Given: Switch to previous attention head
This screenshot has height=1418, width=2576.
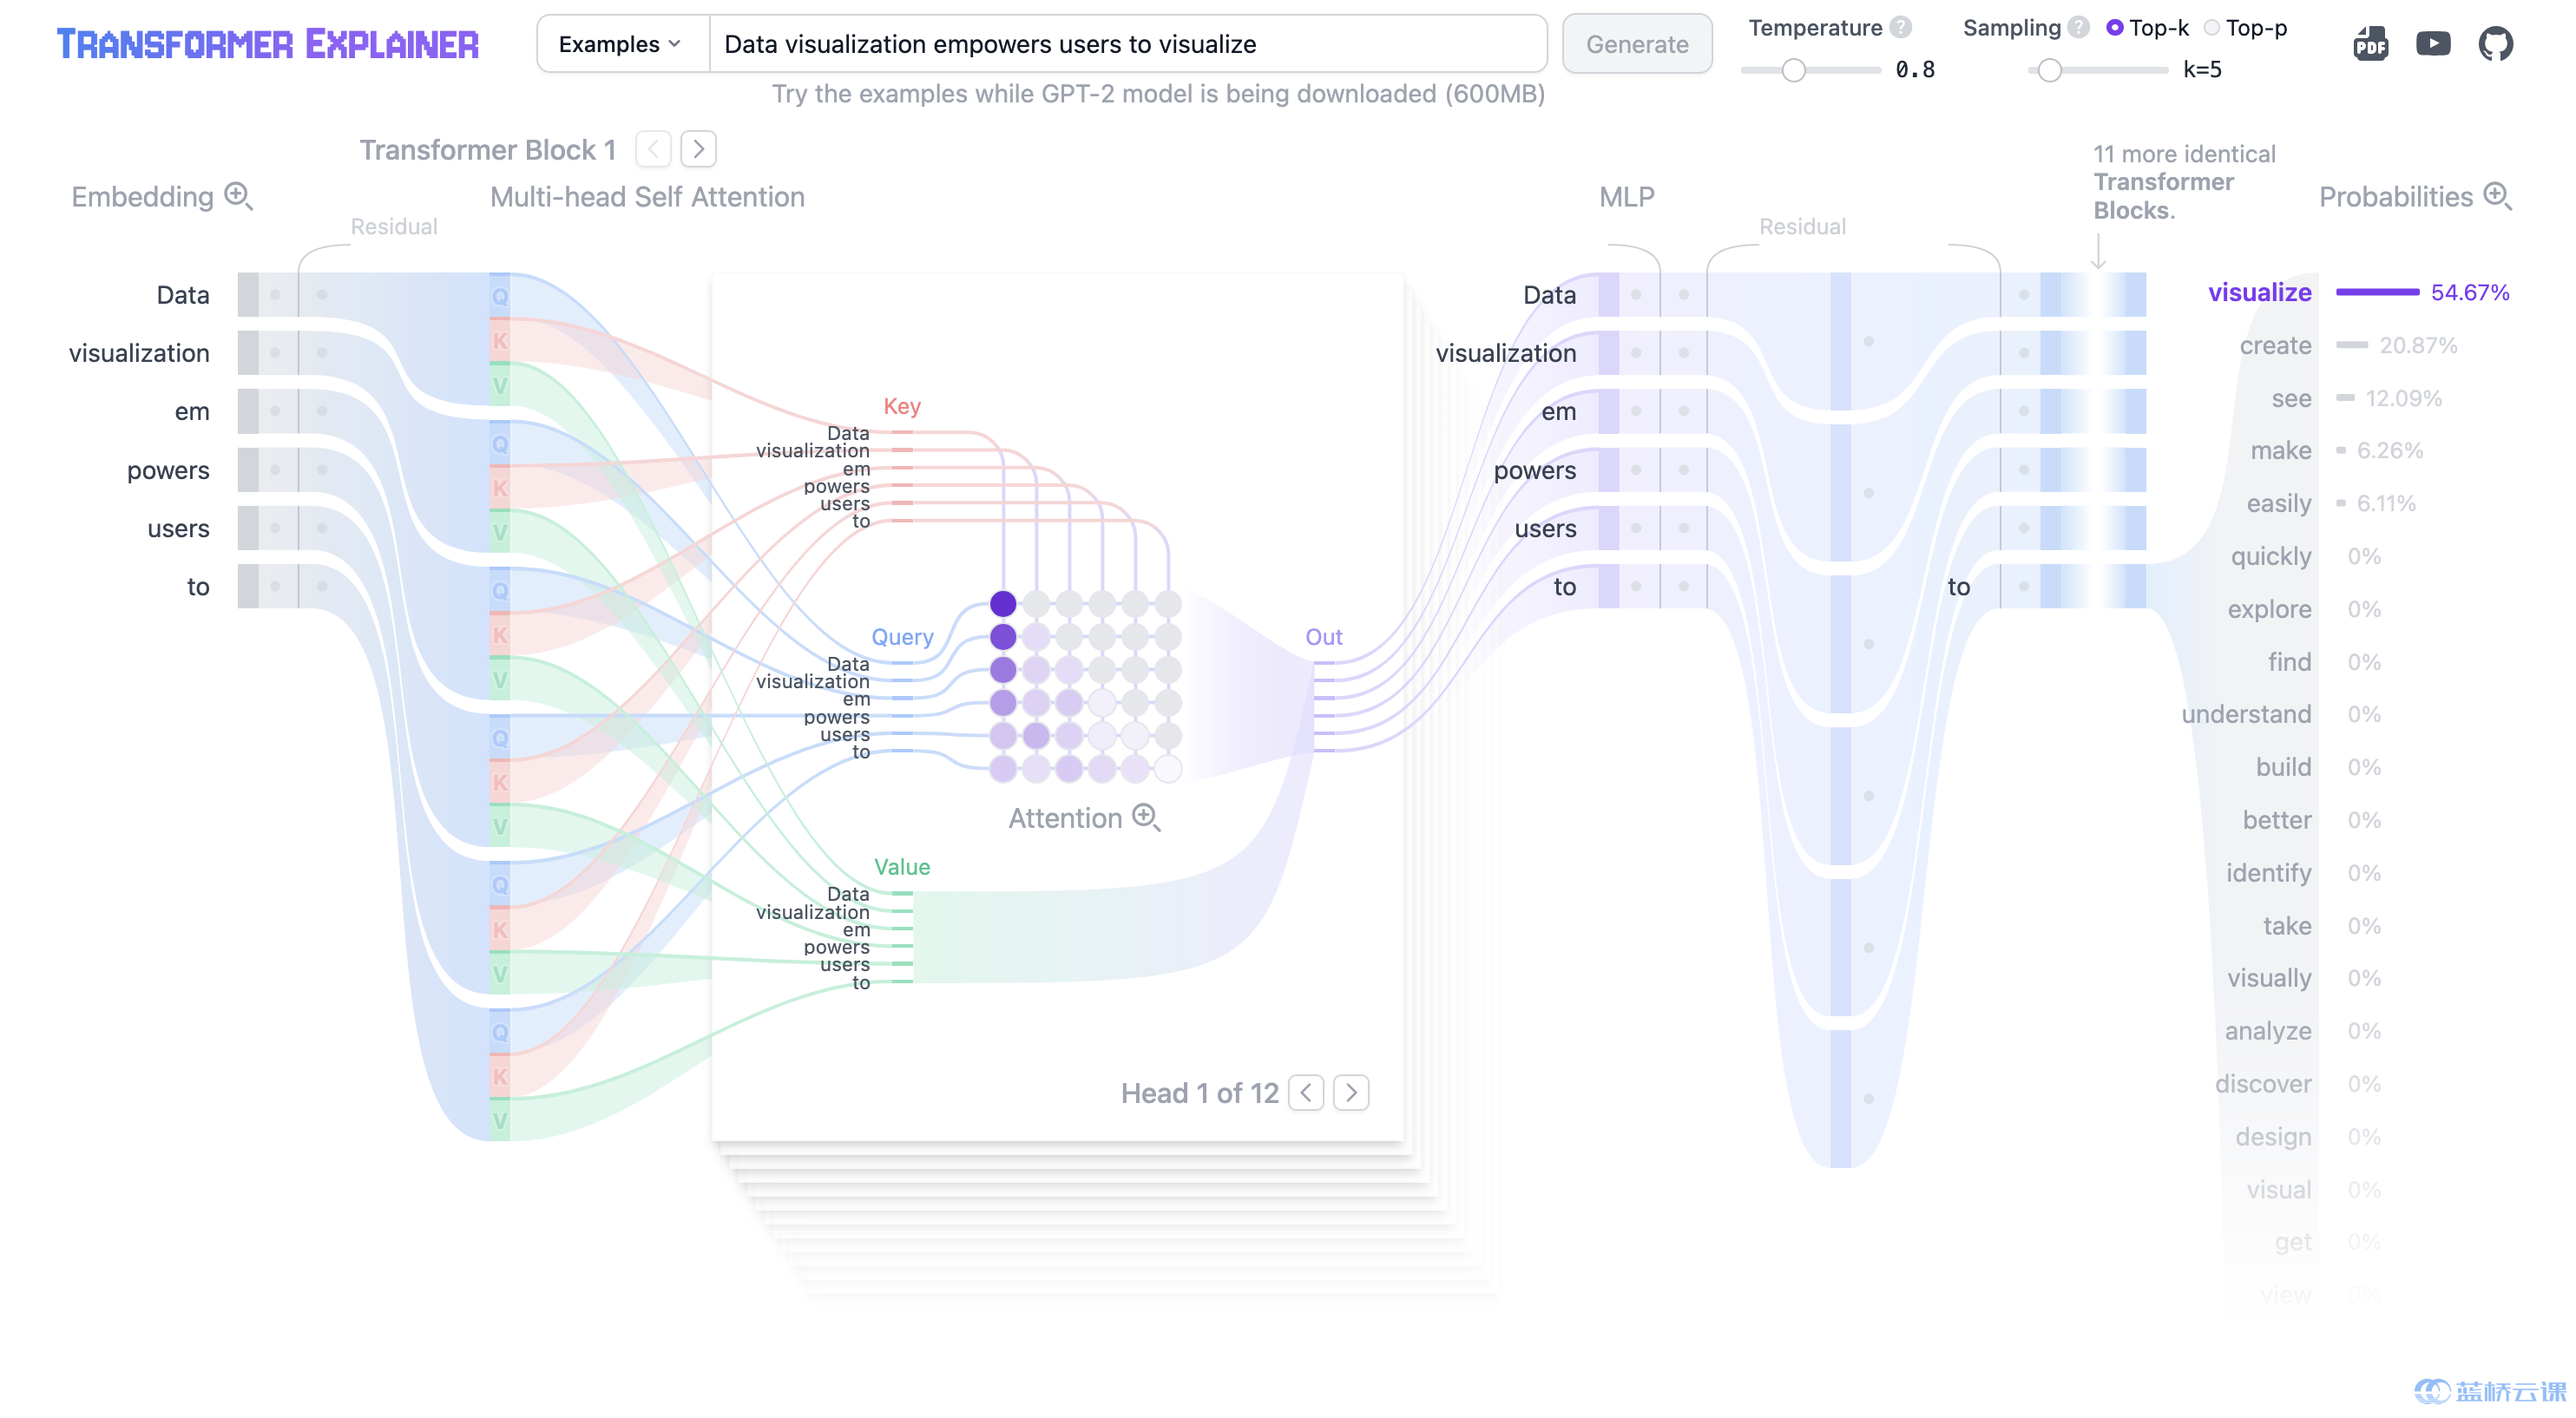Looking at the screenshot, I should [x=1306, y=1092].
